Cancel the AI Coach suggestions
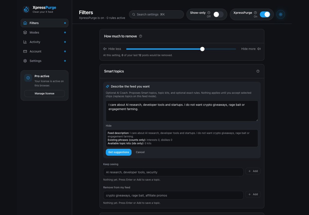 pos(140,152)
